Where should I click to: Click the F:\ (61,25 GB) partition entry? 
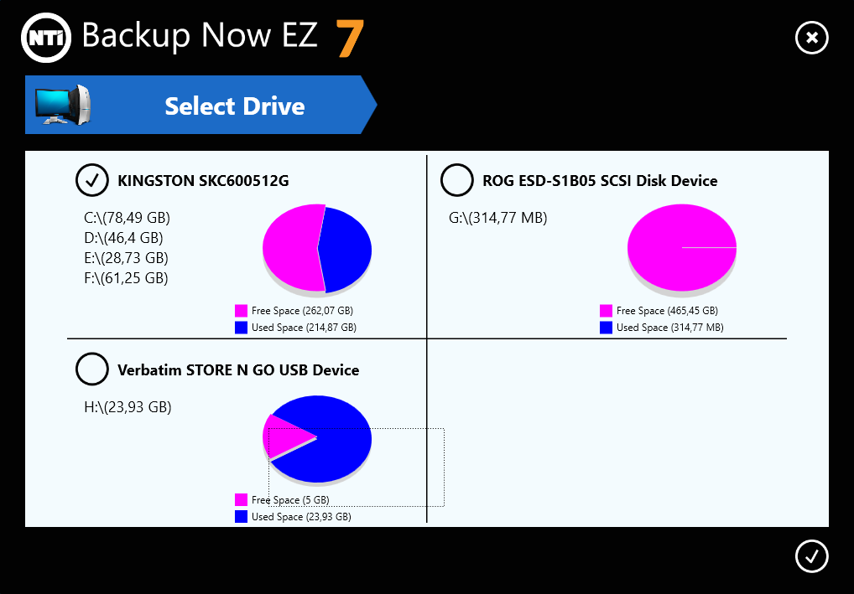pos(126,278)
